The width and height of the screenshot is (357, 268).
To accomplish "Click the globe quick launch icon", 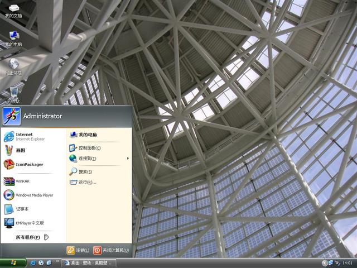I will [41, 263].
